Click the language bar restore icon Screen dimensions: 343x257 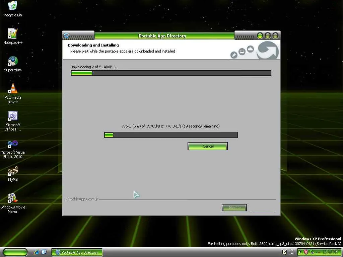pyautogui.click(x=292, y=250)
